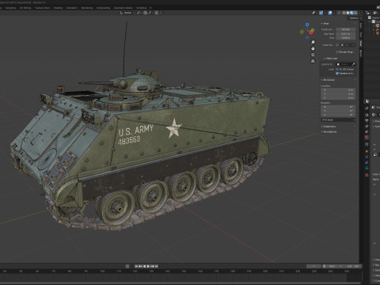Screen dimensions: 380x285
Task: Toggle snapping magnet in viewport header
Action: click(x=145, y=13)
